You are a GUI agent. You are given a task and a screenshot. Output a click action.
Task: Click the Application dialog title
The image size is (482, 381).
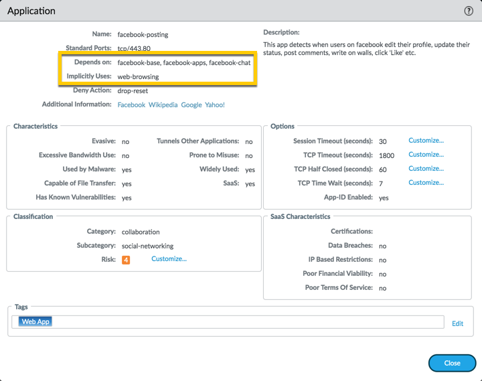31,11
